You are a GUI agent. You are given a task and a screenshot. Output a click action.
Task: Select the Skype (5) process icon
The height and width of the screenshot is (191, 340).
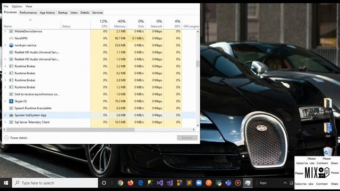11,101
